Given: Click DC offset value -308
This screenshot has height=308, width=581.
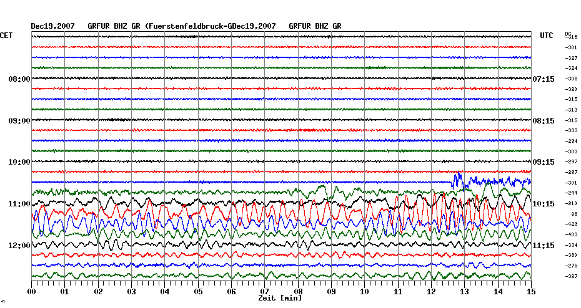Looking at the screenshot, I should (x=571, y=79).
